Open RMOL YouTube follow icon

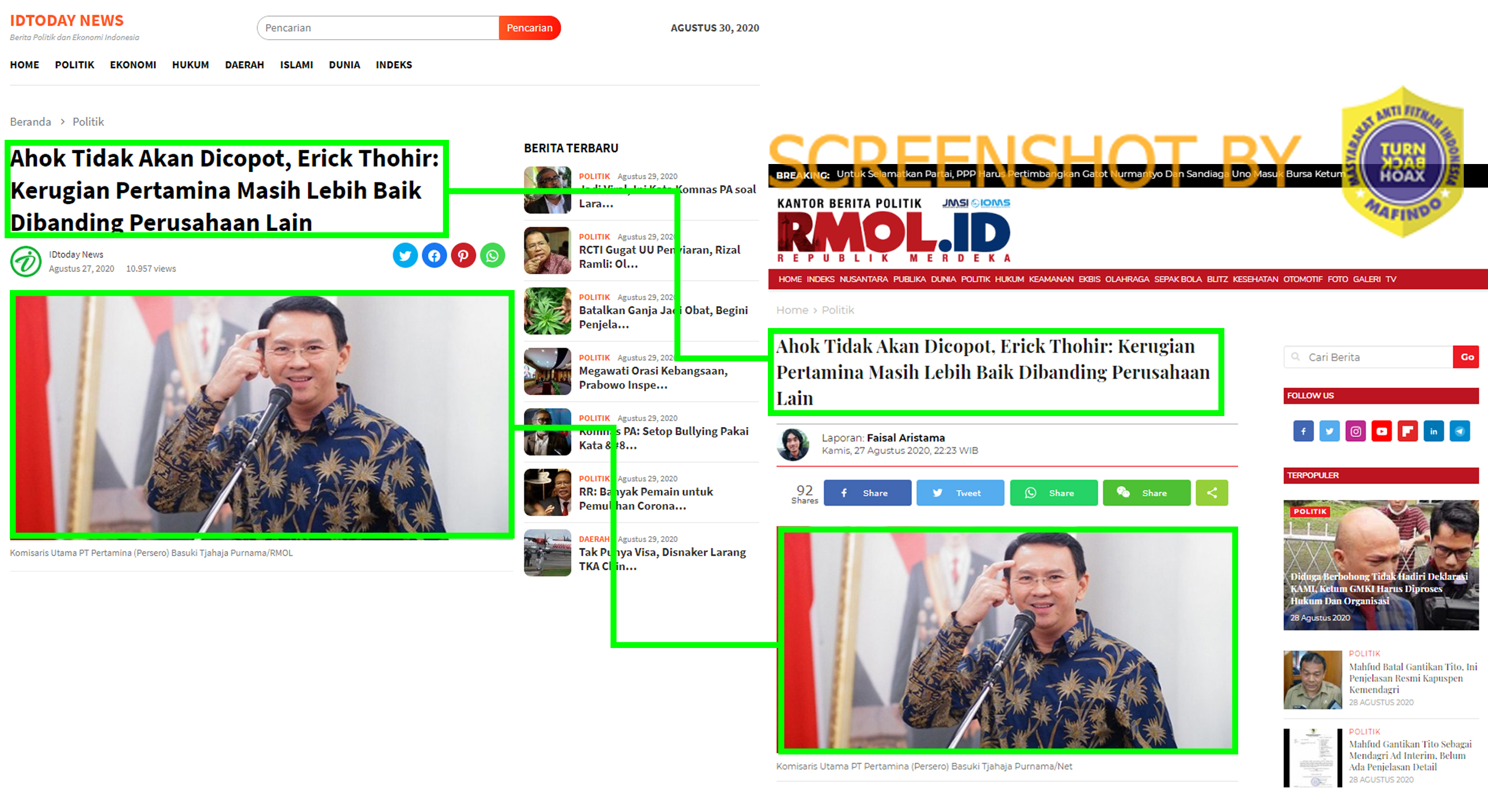(1381, 431)
